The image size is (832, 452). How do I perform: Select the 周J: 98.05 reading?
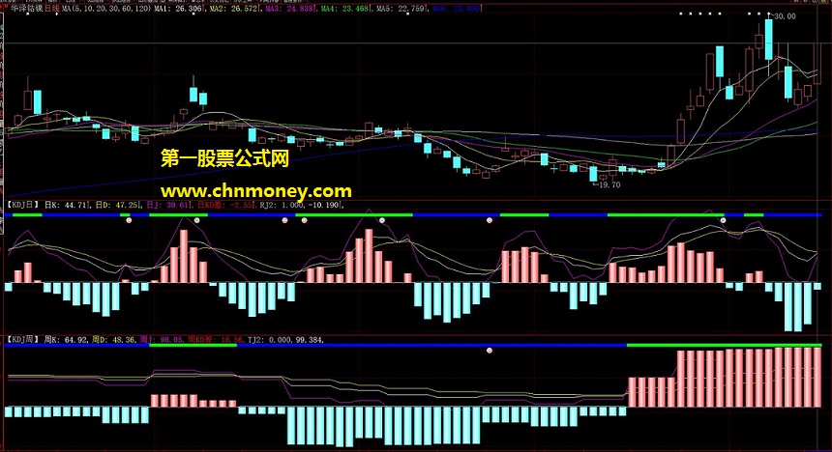point(162,339)
